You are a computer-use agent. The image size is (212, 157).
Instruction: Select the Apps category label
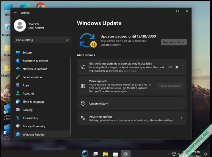[x=26, y=85]
